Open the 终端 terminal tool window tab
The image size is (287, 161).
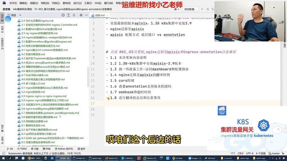coord(47,149)
